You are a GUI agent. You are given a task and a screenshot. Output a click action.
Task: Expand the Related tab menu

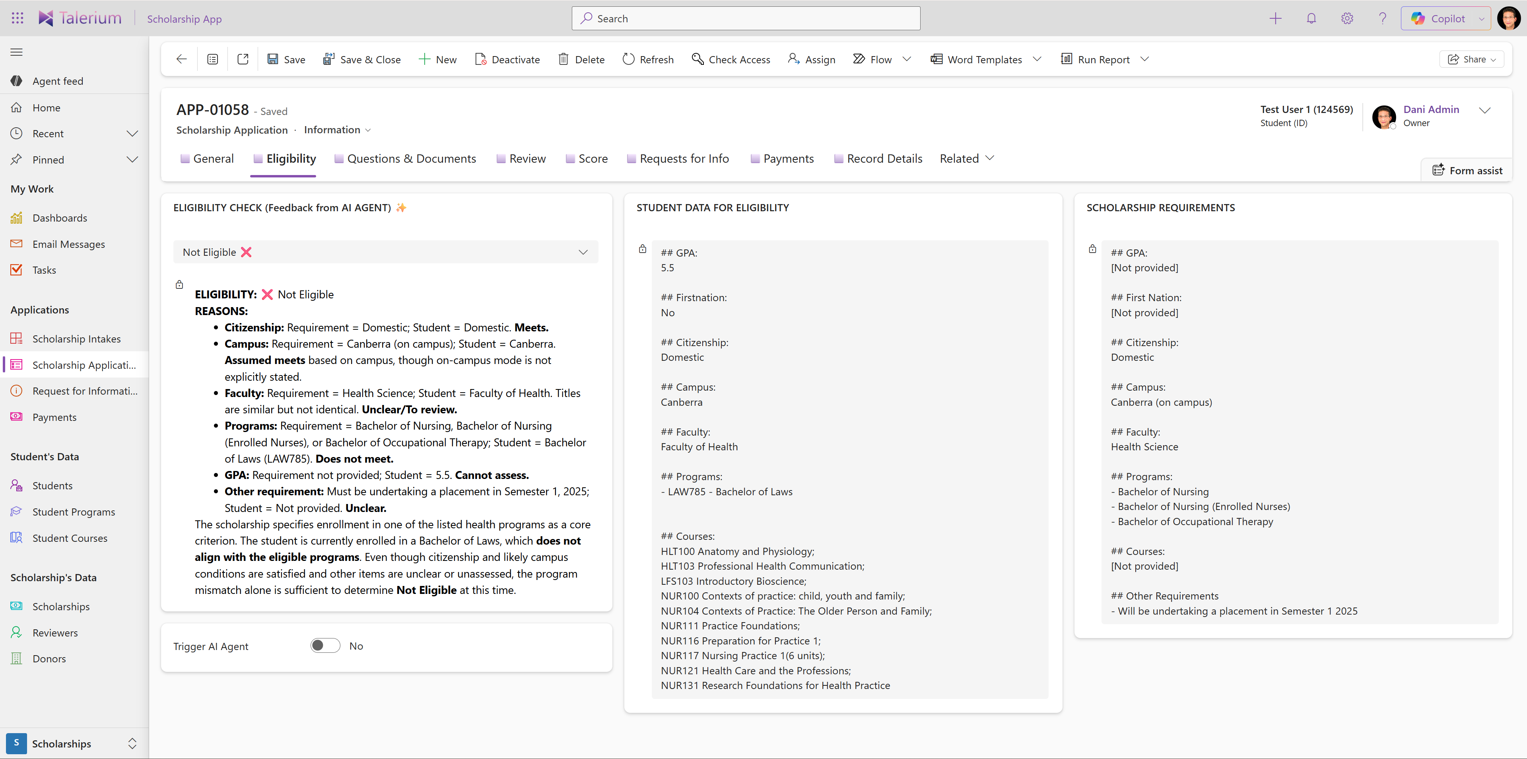966,158
